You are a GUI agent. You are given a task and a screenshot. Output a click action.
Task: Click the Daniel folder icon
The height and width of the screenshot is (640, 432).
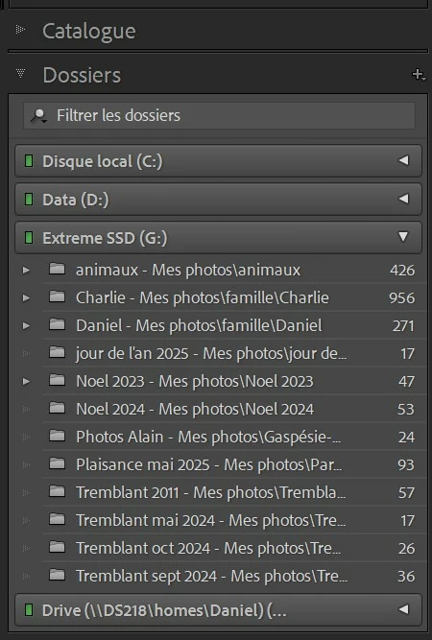[57, 324]
